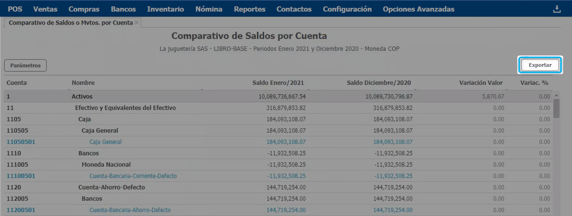Open the Reportes menu

pyautogui.click(x=250, y=9)
